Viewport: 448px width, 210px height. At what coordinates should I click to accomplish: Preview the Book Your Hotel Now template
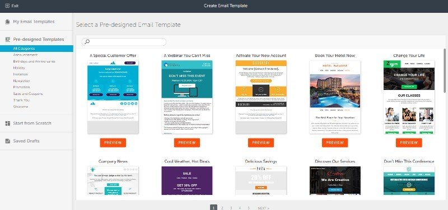coord(335,143)
